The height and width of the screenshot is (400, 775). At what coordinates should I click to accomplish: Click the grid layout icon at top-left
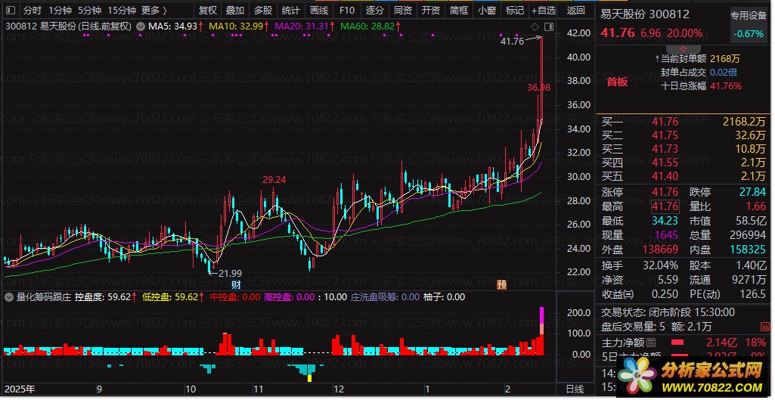coord(9,11)
